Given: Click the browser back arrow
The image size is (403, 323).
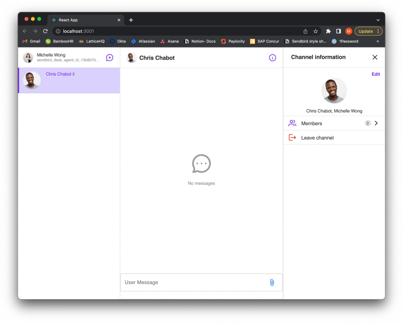Looking at the screenshot, I should (x=25, y=31).
